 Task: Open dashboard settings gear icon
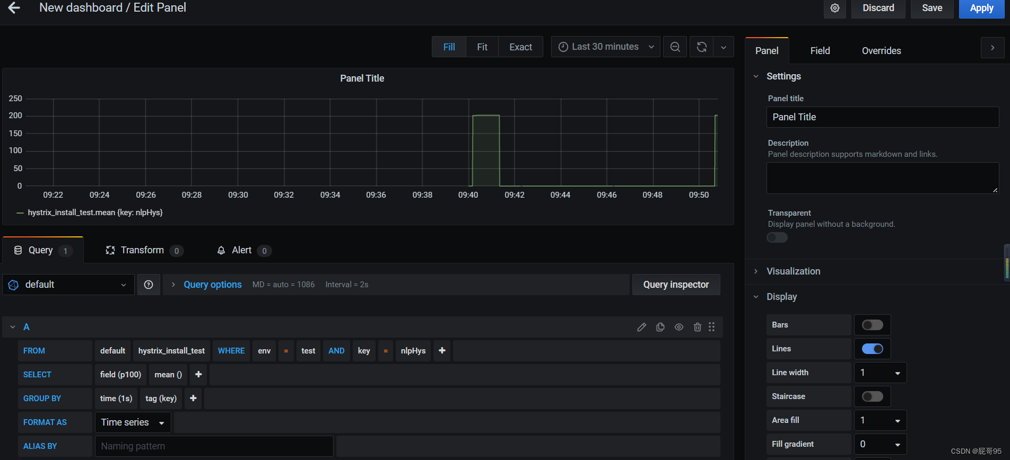pyautogui.click(x=835, y=8)
